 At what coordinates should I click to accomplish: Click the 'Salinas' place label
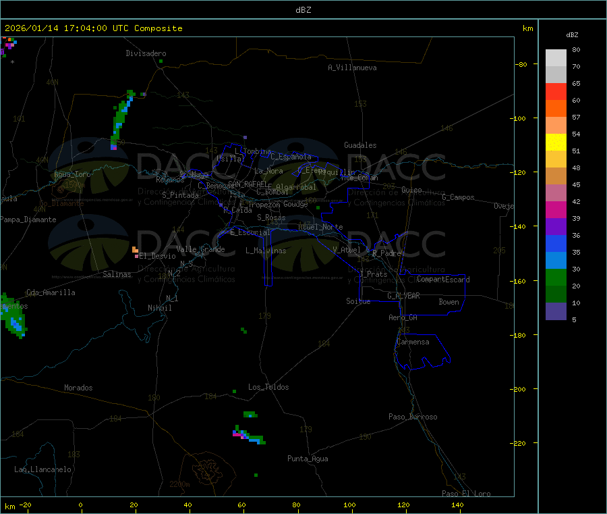[x=117, y=274]
